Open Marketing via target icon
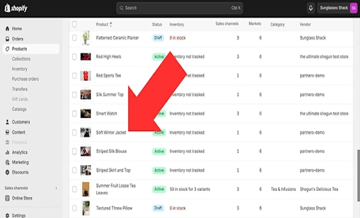This screenshot has height=218, width=360. click(x=7, y=162)
